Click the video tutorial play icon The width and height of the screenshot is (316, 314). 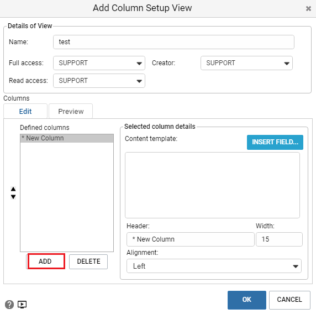tap(22, 304)
